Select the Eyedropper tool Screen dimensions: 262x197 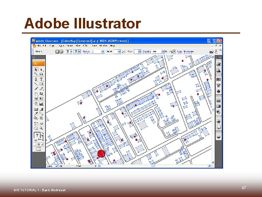[x=36, y=114]
